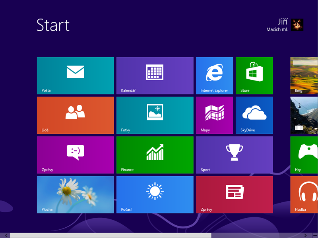318x238 pixels.
Task: Open the Fotky photos tile
Action: (155, 115)
